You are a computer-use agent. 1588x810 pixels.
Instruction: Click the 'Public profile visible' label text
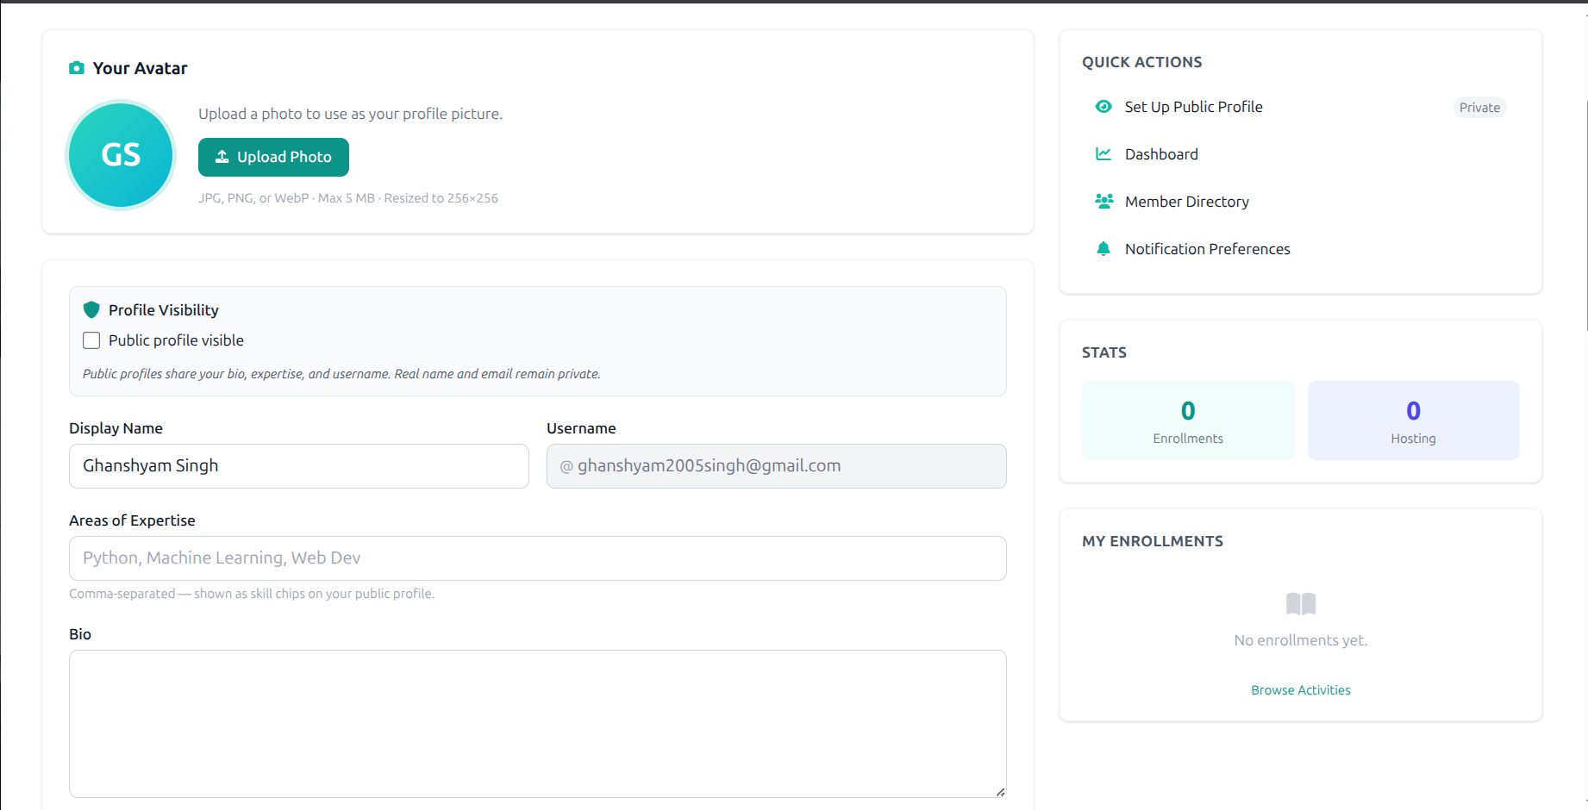tap(176, 340)
